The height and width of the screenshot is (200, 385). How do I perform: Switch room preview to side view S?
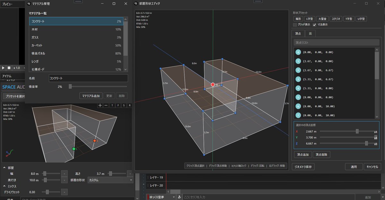(x=124, y=105)
